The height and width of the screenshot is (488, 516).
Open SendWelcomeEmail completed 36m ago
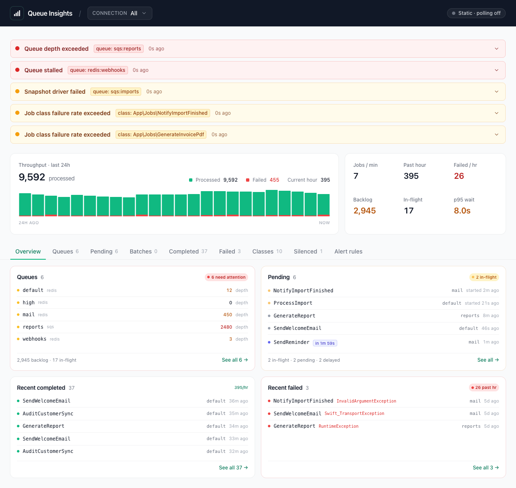[x=133, y=401]
